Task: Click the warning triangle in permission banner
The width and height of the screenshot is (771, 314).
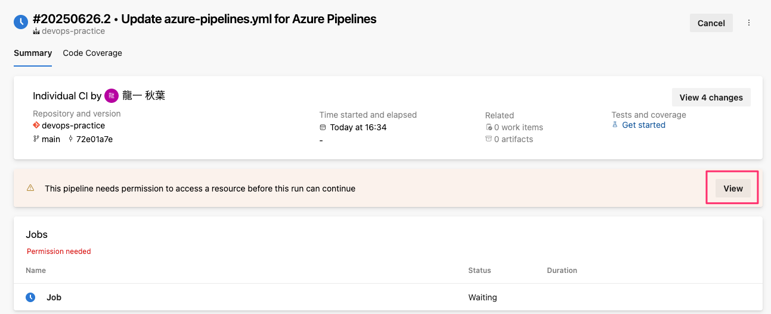Action: coord(30,188)
